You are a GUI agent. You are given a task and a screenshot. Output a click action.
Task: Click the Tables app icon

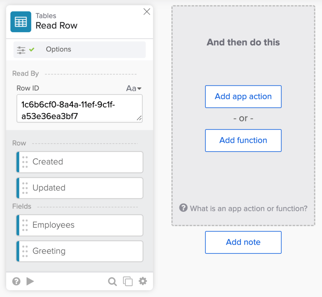[21, 22]
